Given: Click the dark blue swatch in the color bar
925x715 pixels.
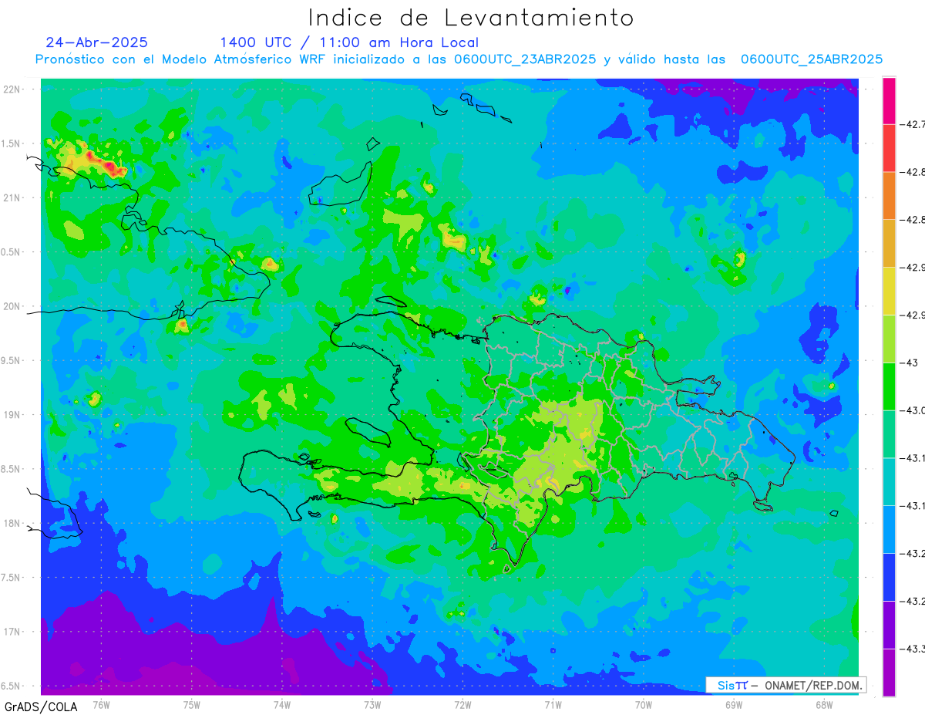Looking at the screenshot, I should pyautogui.click(x=889, y=577).
